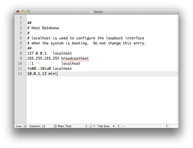Click 'Do not change this entry.' text

[x=119, y=43]
